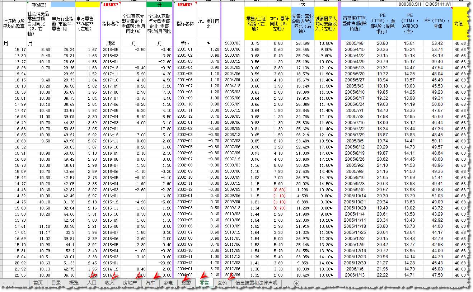The image size is (473, 292).
Task: Go to the 概览 sheet tab
Action: [x=74, y=283]
